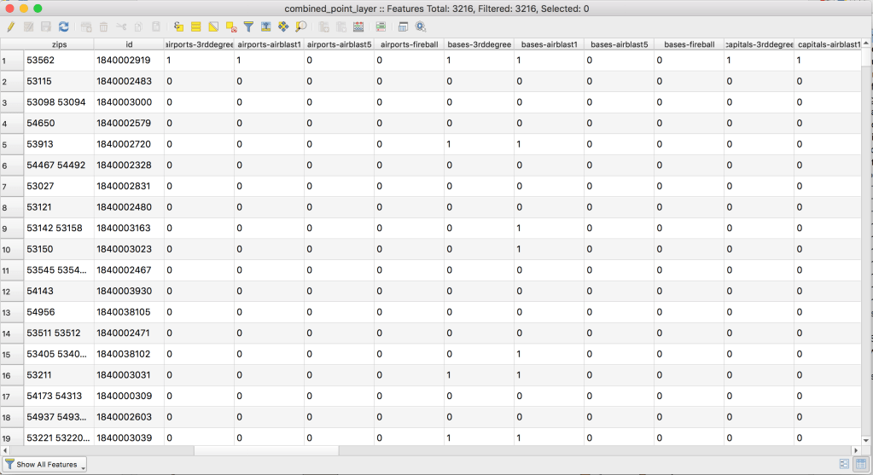Screen dimensions: 873x475
Task: Open the Show All Features dropdown
Action: tap(46, 465)
